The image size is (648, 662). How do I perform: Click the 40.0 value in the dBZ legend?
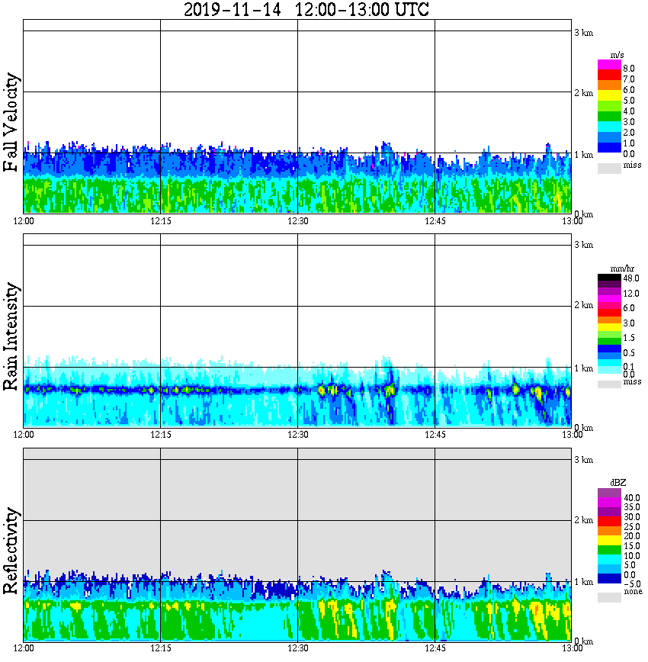pos(632,498)
